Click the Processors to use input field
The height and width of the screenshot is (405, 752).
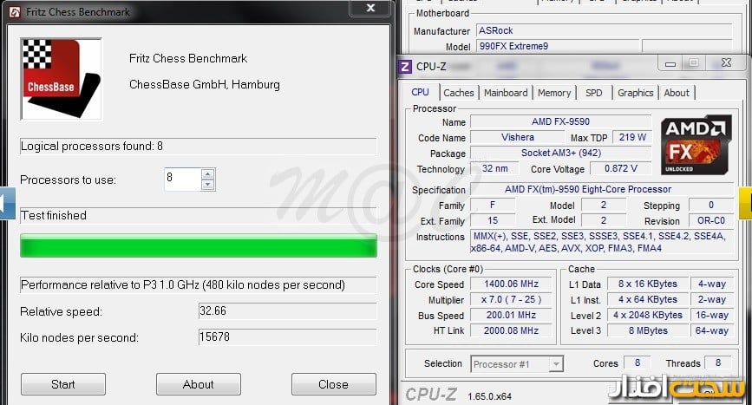[x=183, y=180]
